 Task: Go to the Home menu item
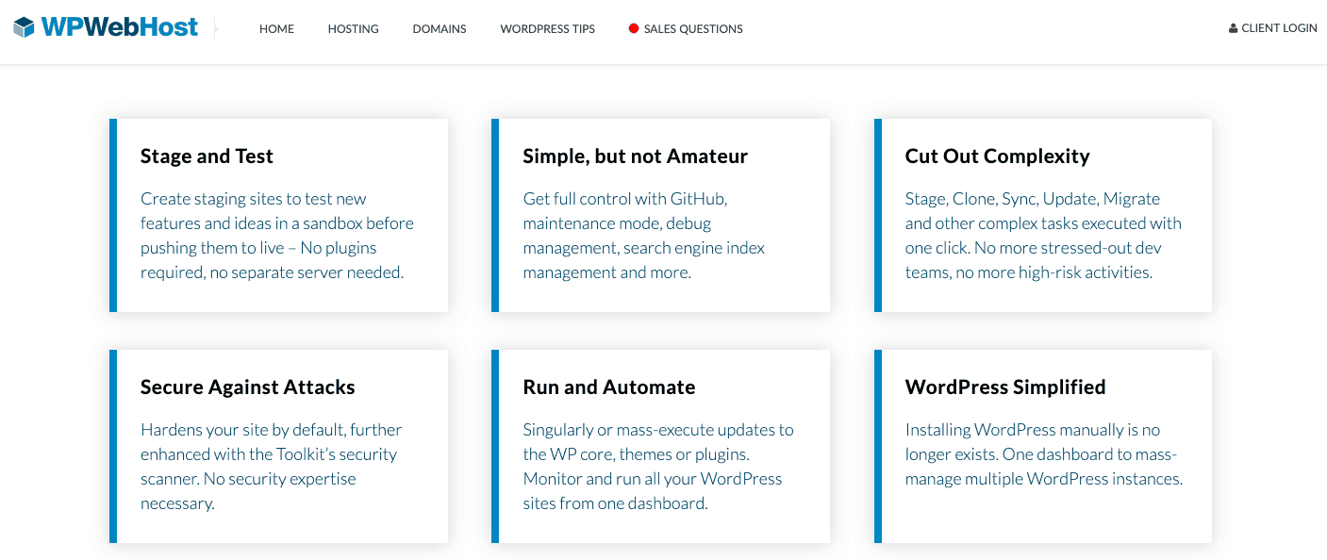[276, 29]
